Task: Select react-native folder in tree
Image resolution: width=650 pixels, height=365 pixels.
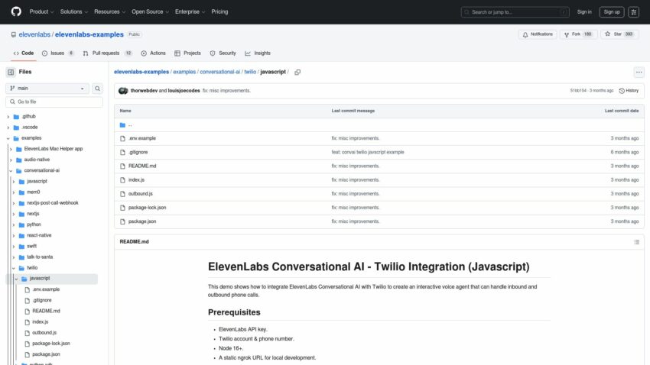Action: point(39,235)
